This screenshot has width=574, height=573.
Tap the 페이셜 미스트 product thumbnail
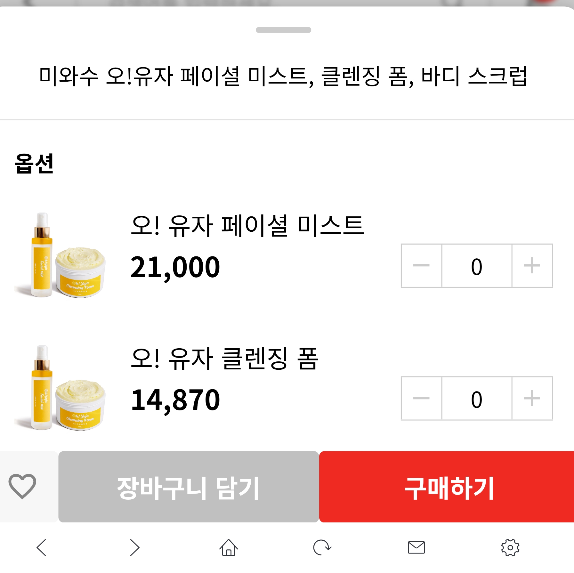pos(60,255)
